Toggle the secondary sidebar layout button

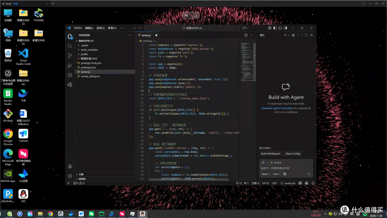(285, 28)
